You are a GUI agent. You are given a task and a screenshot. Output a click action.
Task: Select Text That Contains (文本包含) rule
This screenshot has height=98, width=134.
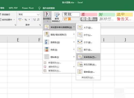point(88,57)
